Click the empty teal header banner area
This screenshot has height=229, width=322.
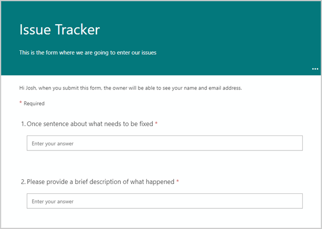click(232, 31)
